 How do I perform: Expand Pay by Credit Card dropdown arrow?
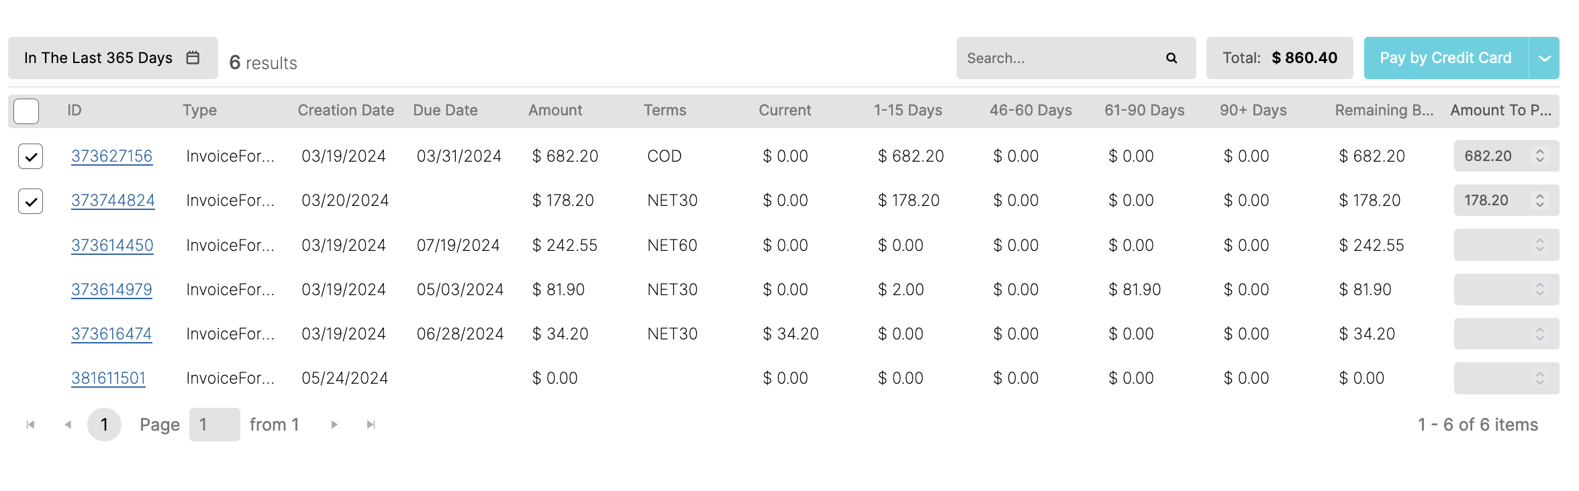pyautogui.click(x=1544, y=58)
